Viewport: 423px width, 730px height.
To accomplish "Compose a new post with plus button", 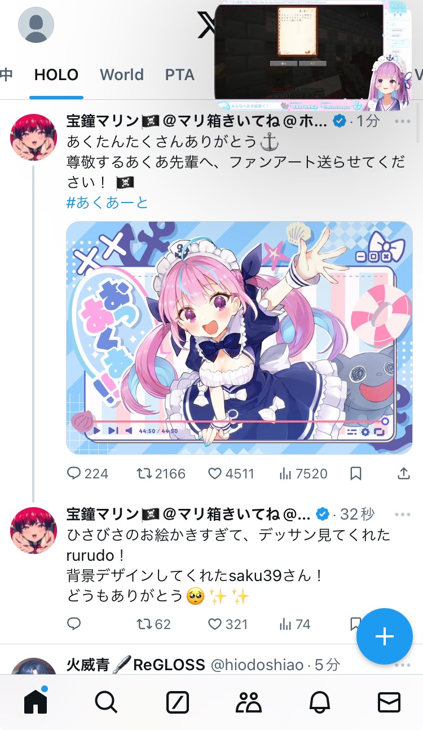I will coord(385,636).
